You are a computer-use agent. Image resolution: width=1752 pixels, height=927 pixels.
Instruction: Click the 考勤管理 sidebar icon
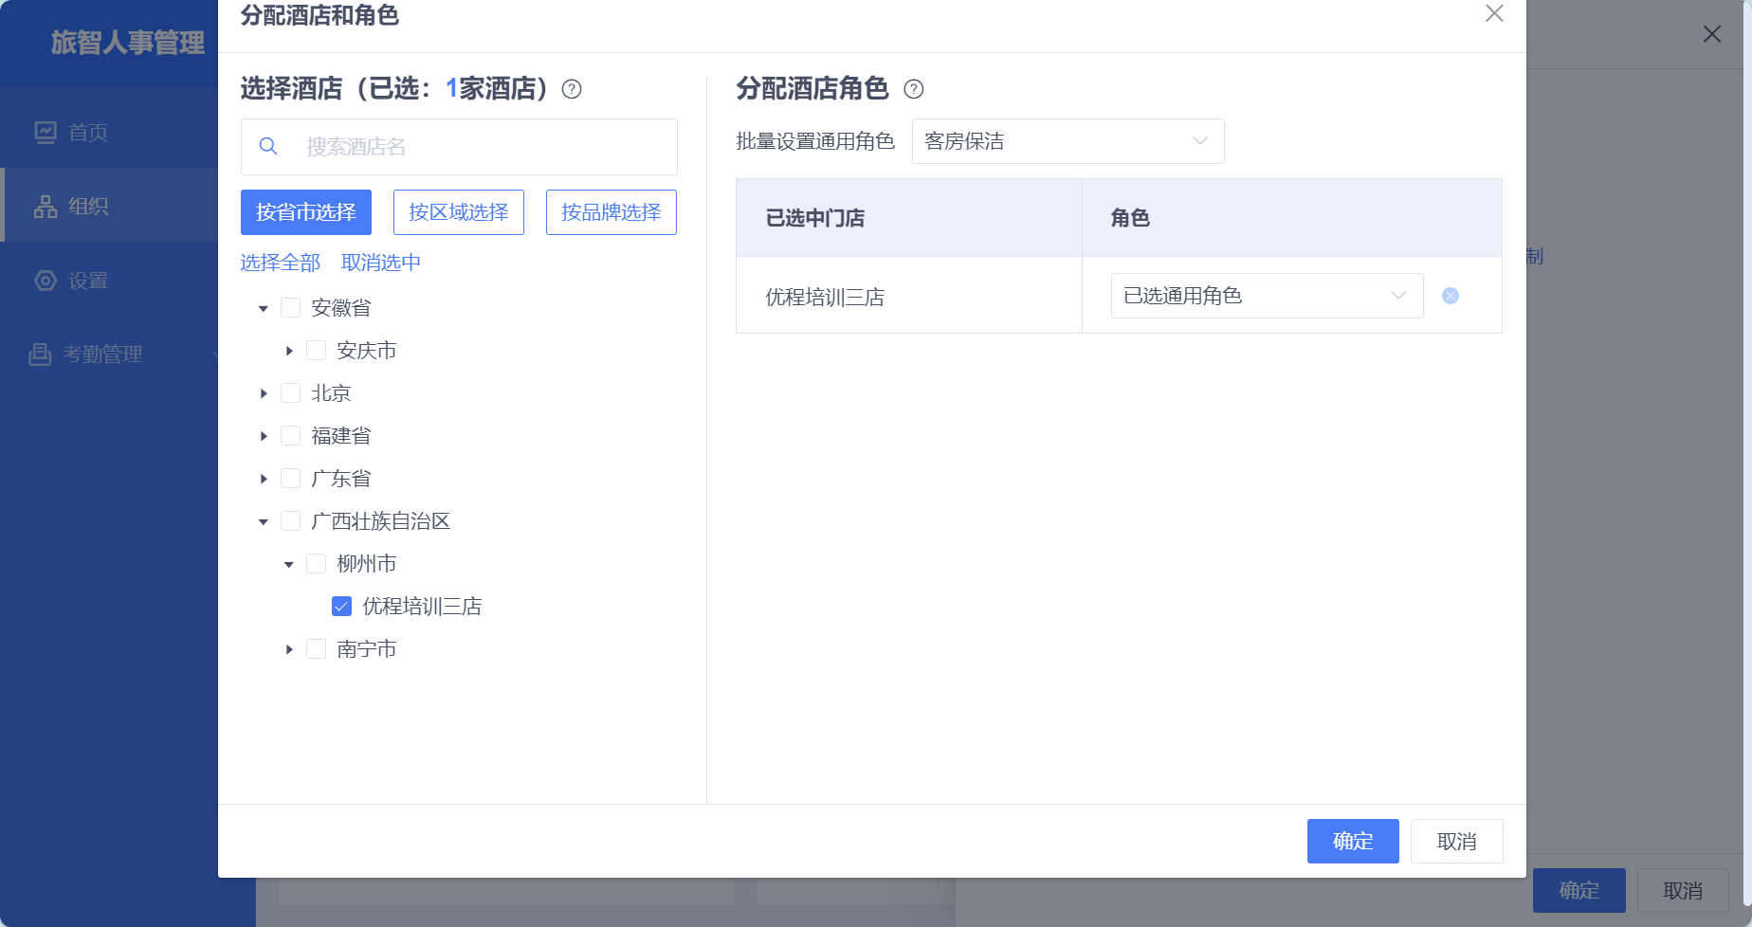click(40, 354)
